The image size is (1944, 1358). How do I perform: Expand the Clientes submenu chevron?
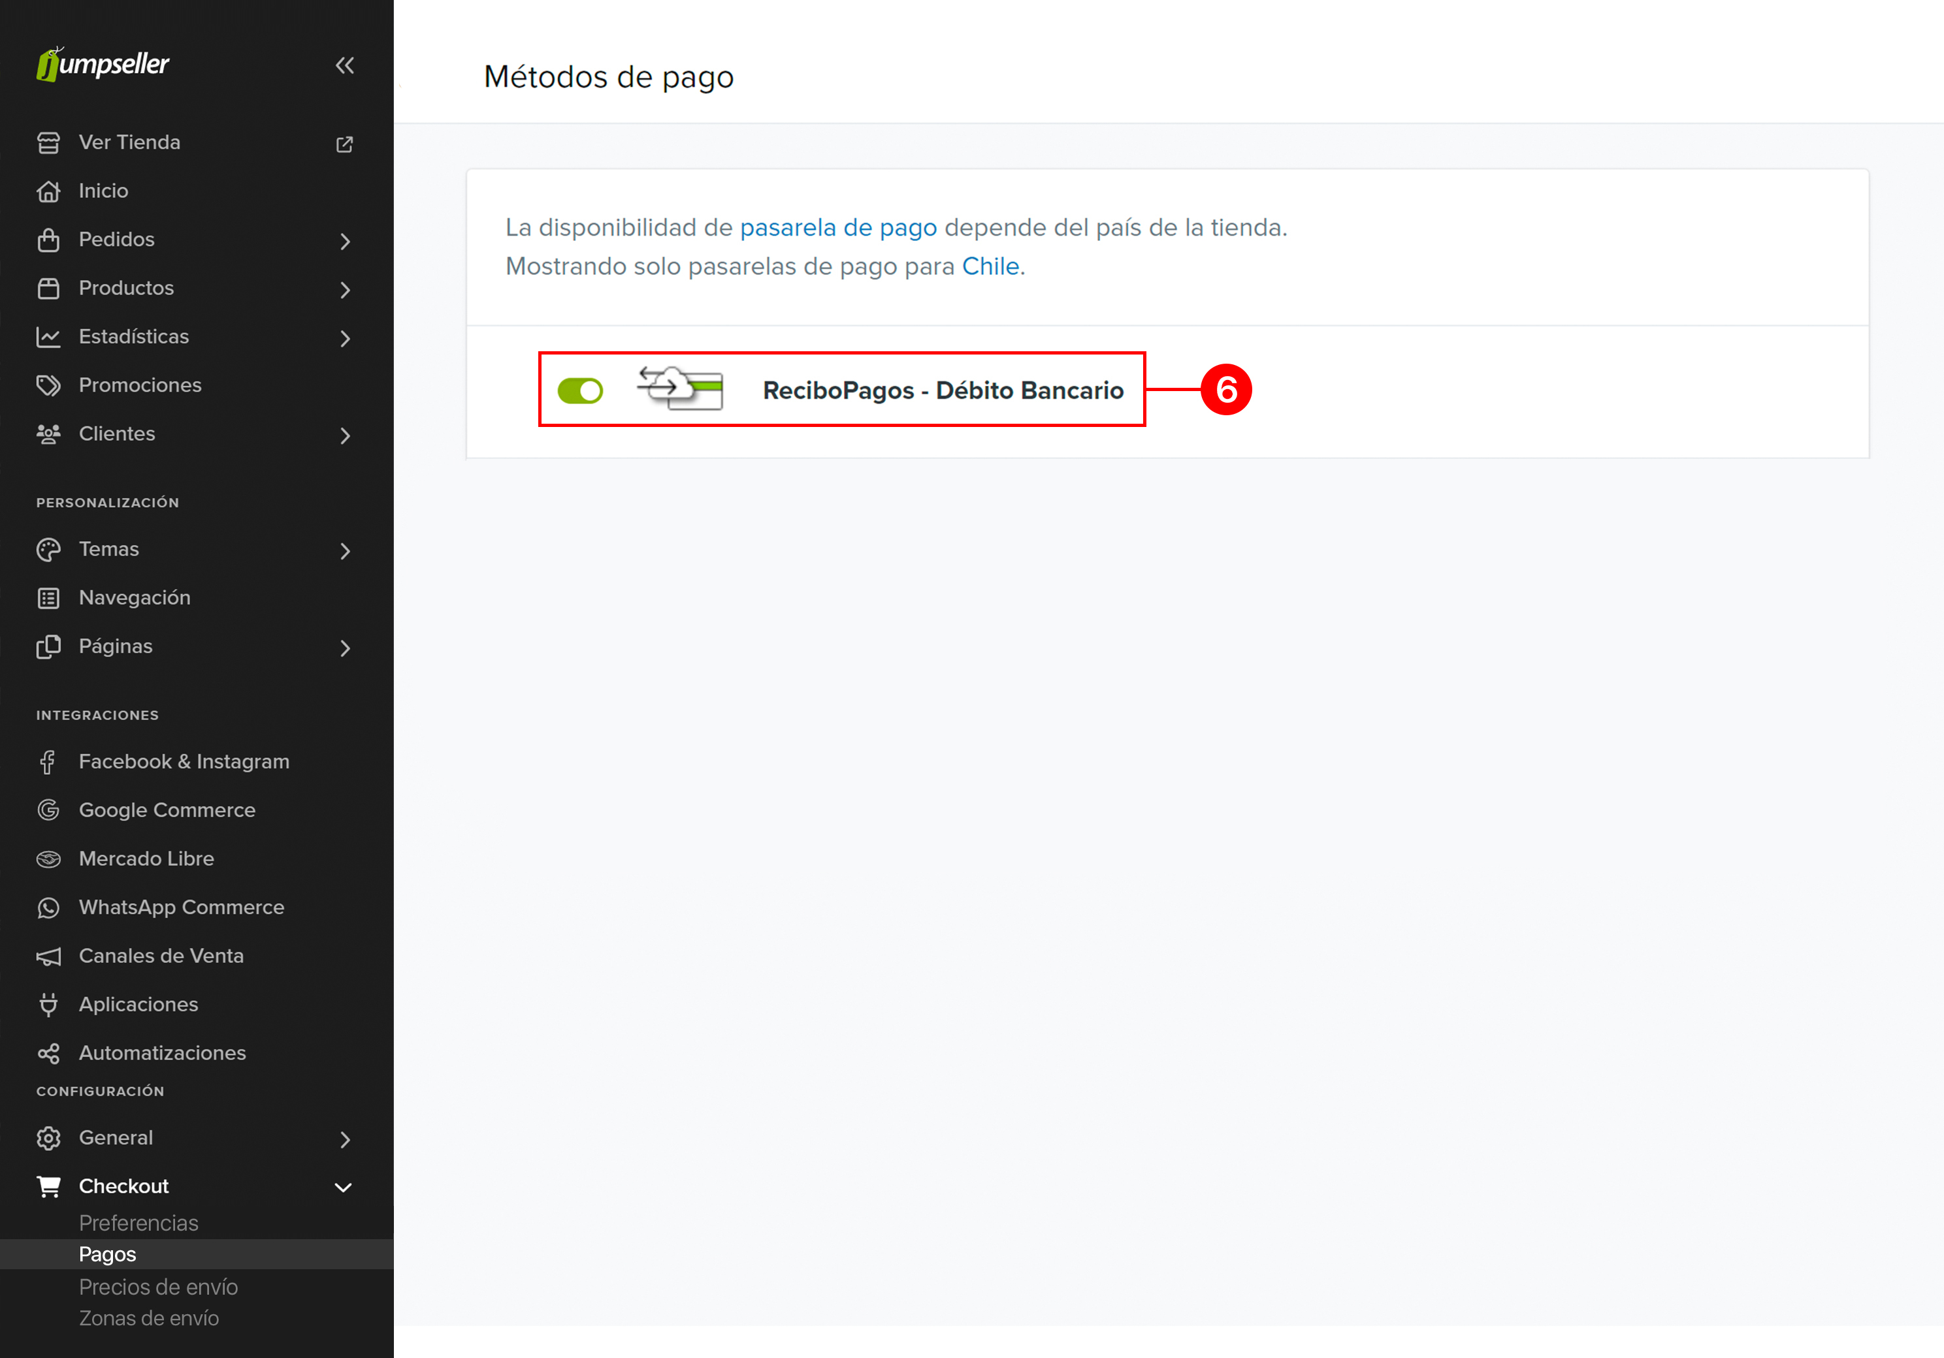[345, 435]
